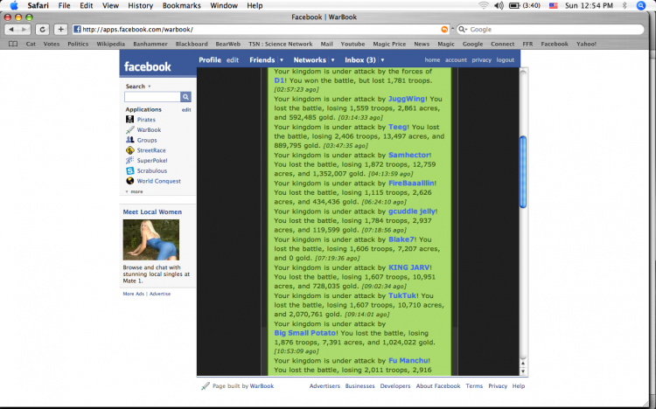
Task: Open Big Small Potato's link
Action: click(x=305, y=333)
